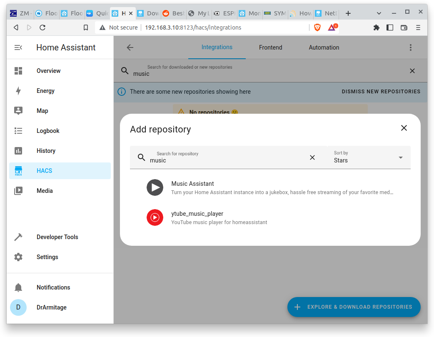Reload the page in browser

pyautogui.click(x=42, y=27)
